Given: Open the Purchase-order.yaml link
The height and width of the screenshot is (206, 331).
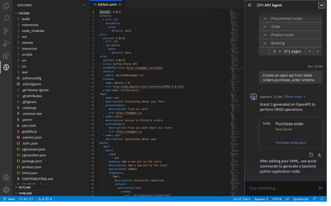Looking at the screenshot, I should pos(291,143).
